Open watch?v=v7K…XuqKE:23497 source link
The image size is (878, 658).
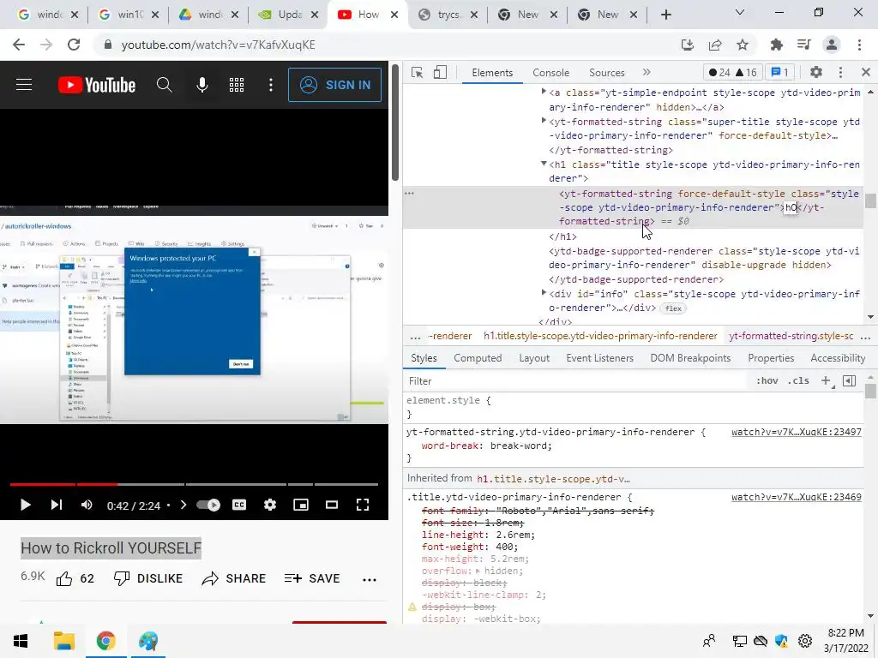pos(796,432)
